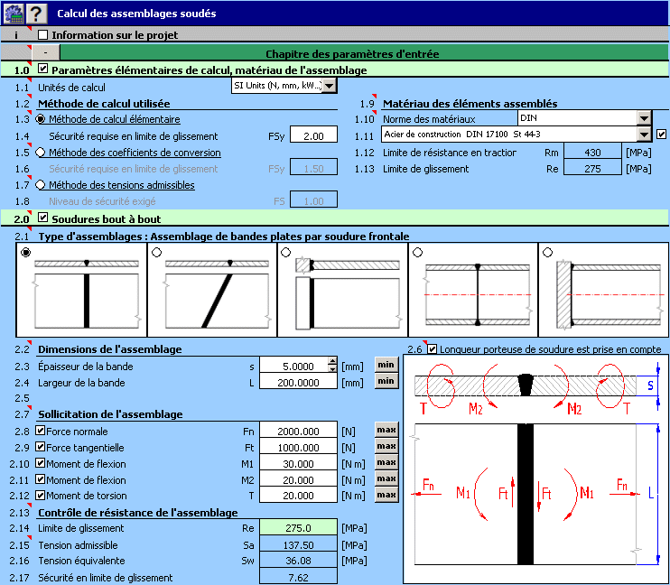Click the calculator gear application icon
This screenshot has height=585, width=670.
coord(14,13)
